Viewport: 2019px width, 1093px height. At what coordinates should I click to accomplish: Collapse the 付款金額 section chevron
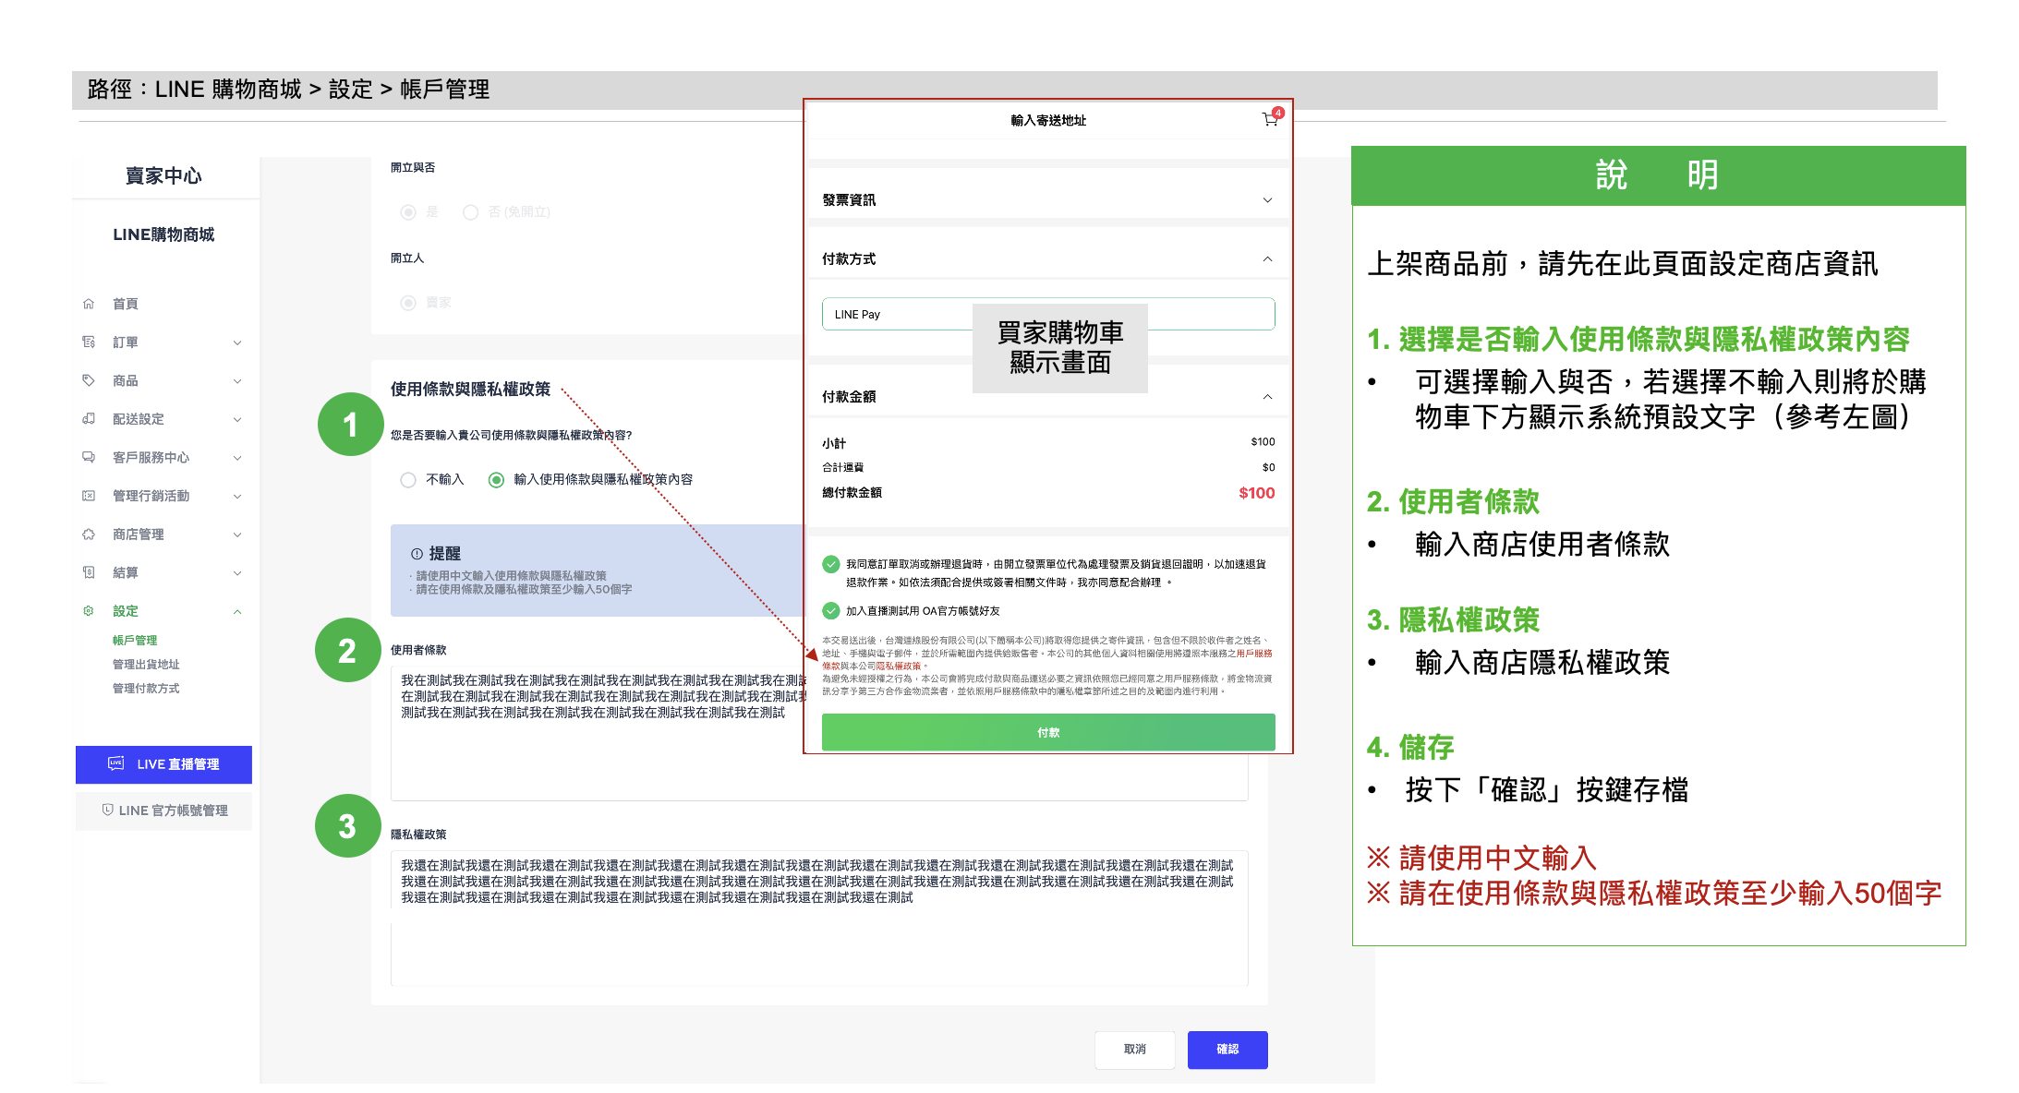pyautogui.click(x=1267, y=397)
